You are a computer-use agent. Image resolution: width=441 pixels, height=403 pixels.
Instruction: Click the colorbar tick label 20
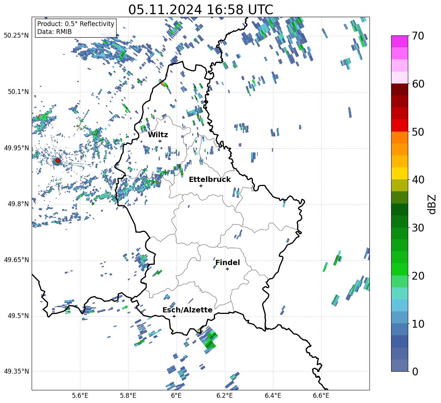[418, 276]
